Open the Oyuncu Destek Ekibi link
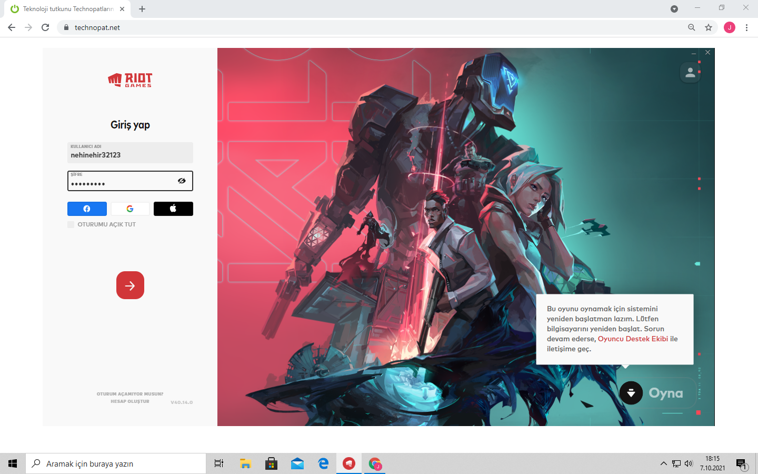The width and height of the screenshot is (758, 474). pos(633,339)
